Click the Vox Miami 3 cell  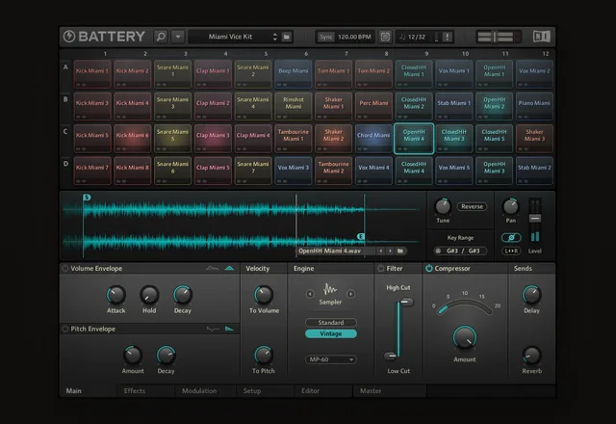tap(294, 171)
